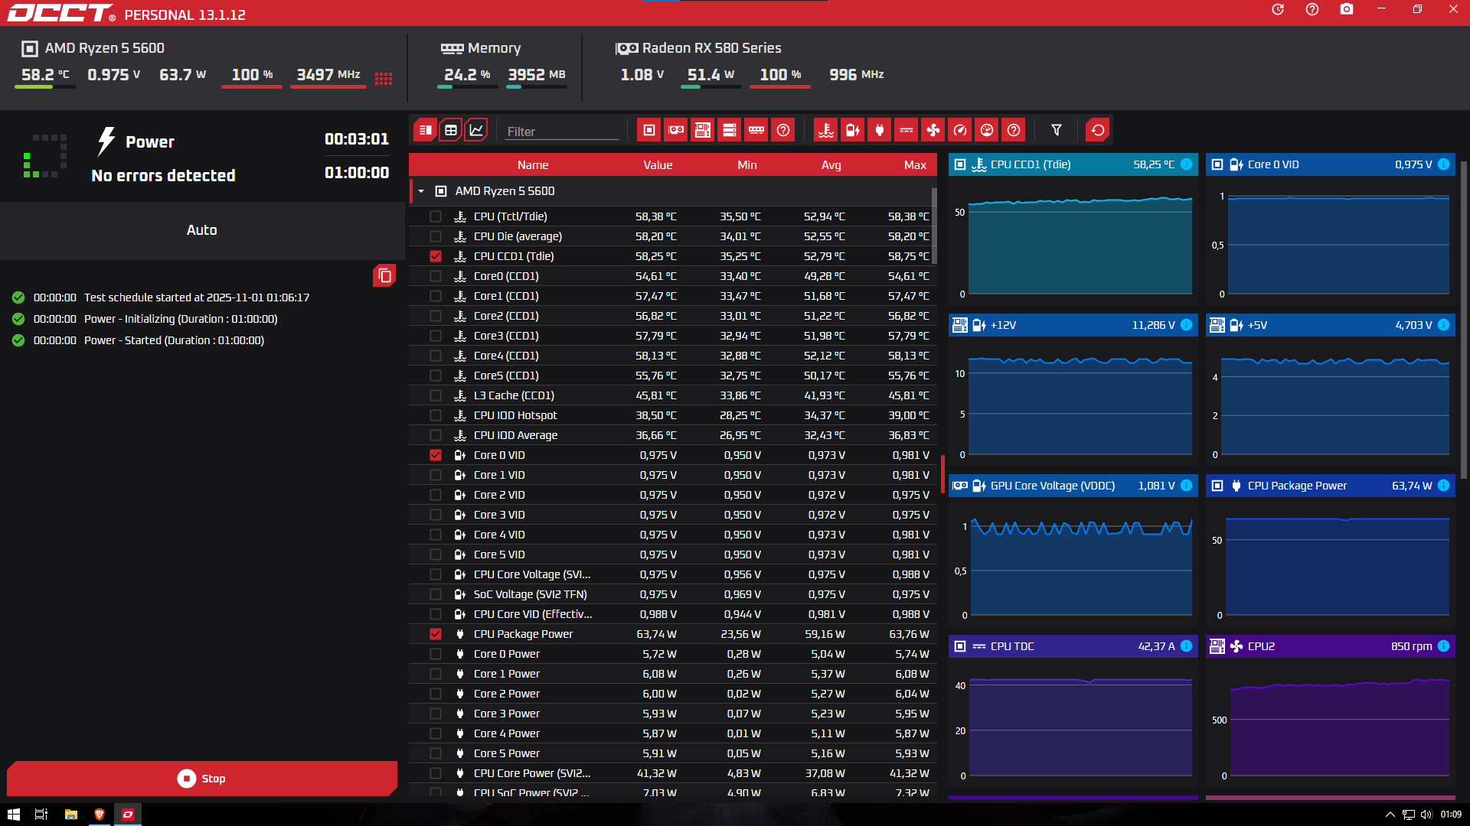Click the Auto mode button
The height and width of the screenshot is (826, 1470).
click(202, 230)
